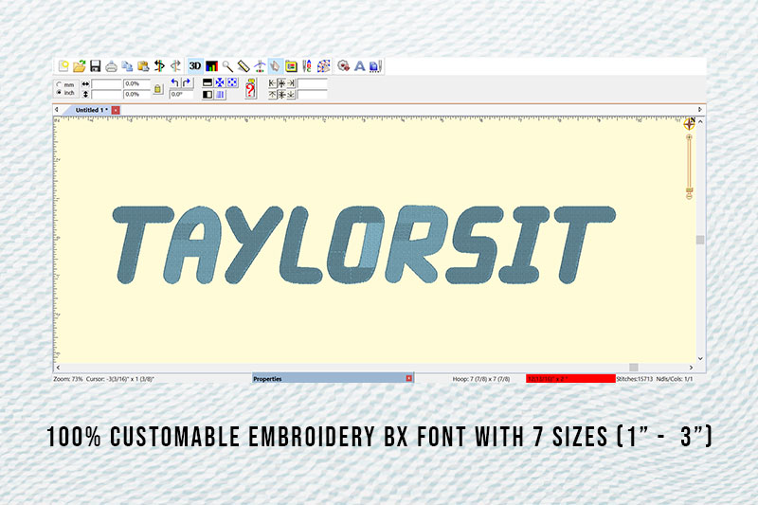Click the blue dotted square icon

point(232,82)
